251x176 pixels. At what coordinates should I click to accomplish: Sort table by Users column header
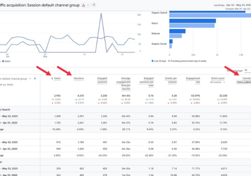57,78
